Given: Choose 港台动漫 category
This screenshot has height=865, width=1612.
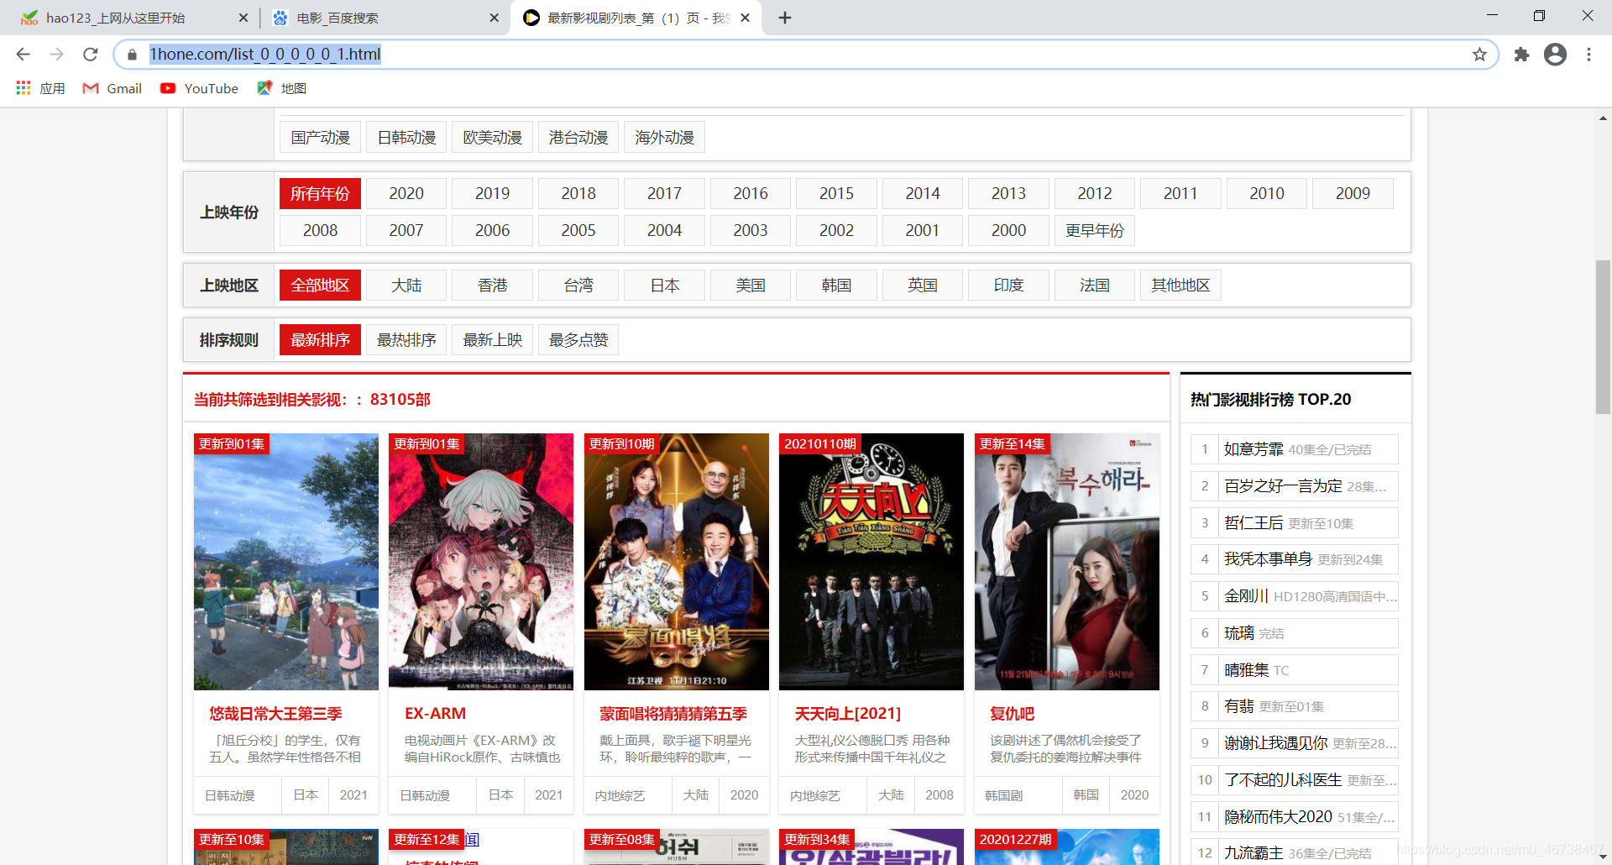Looking at the screenshot, I should click(x=578, y=137).
